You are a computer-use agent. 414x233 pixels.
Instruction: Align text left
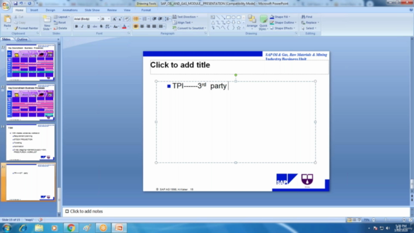(x=136, y=27)
